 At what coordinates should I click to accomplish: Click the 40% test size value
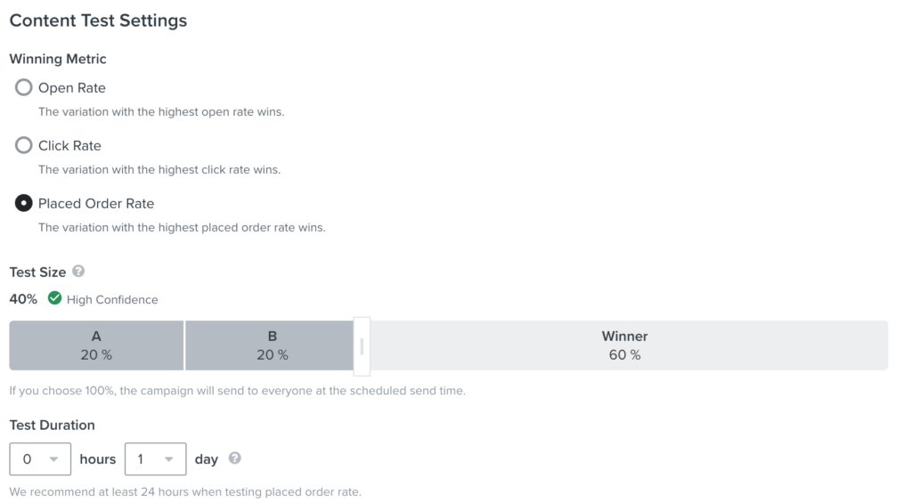pos(23,299)
